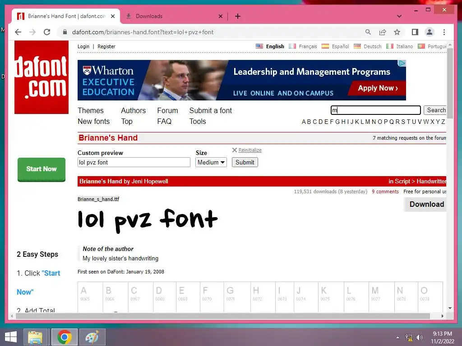The width and height of the screenshot is (462, 346).
Task: Click the Reinitialize X icon
Action: click(235, 150)
